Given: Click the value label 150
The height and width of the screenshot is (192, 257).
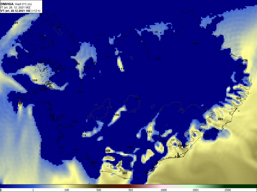Looking at the screenshot, I should [117, 115].
